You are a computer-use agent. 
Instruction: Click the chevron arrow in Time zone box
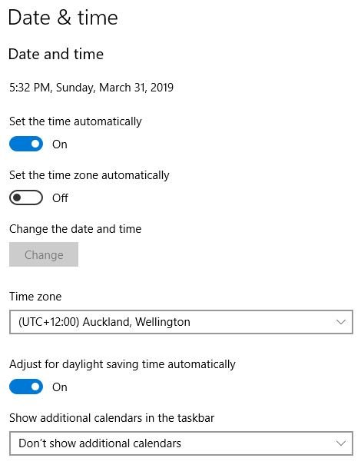tap(340, 322)
